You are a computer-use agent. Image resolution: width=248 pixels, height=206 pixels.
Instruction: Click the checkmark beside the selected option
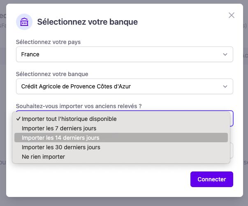coord(18,119)
